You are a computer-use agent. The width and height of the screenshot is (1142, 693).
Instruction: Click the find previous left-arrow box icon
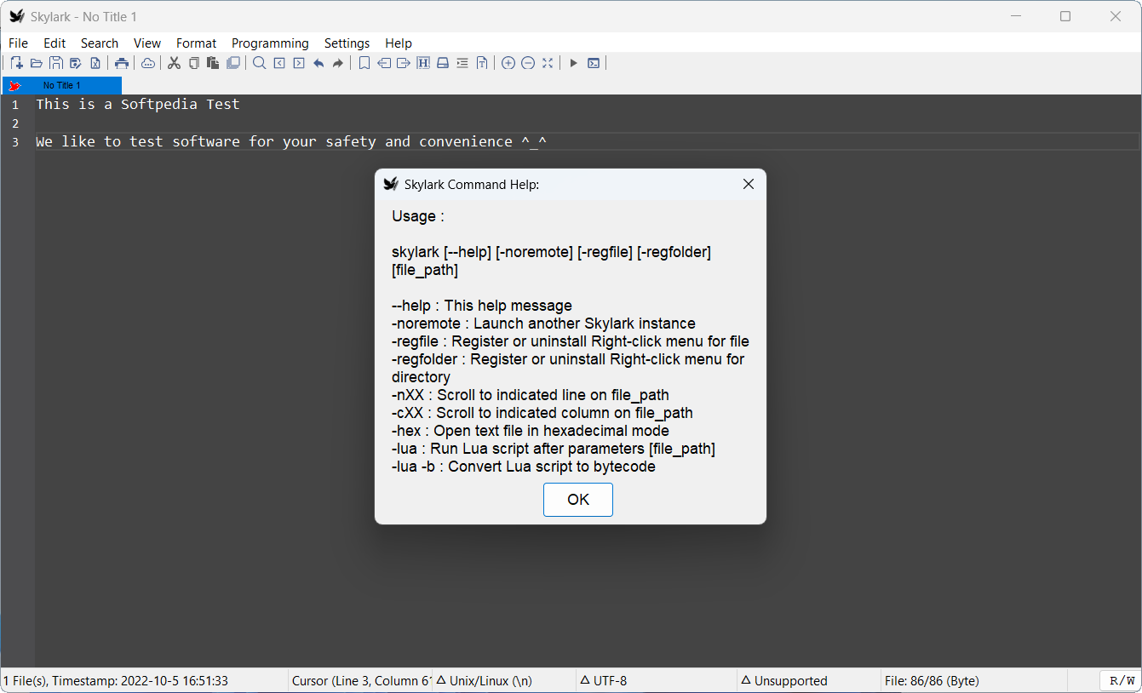coord(279,63)
